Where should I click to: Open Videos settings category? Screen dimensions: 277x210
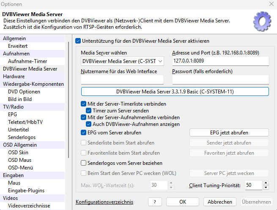(x=32, y=198)
